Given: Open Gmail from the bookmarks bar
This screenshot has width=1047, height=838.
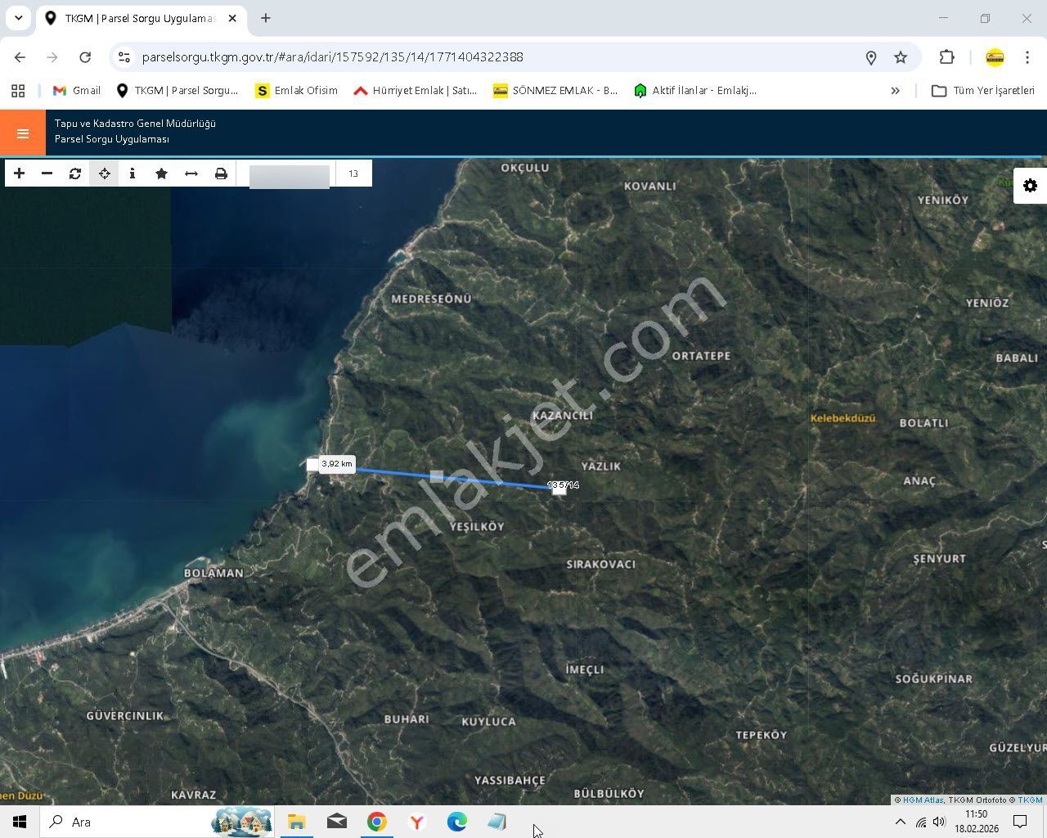Looking at the screenshot, I should tap(76, 90).
